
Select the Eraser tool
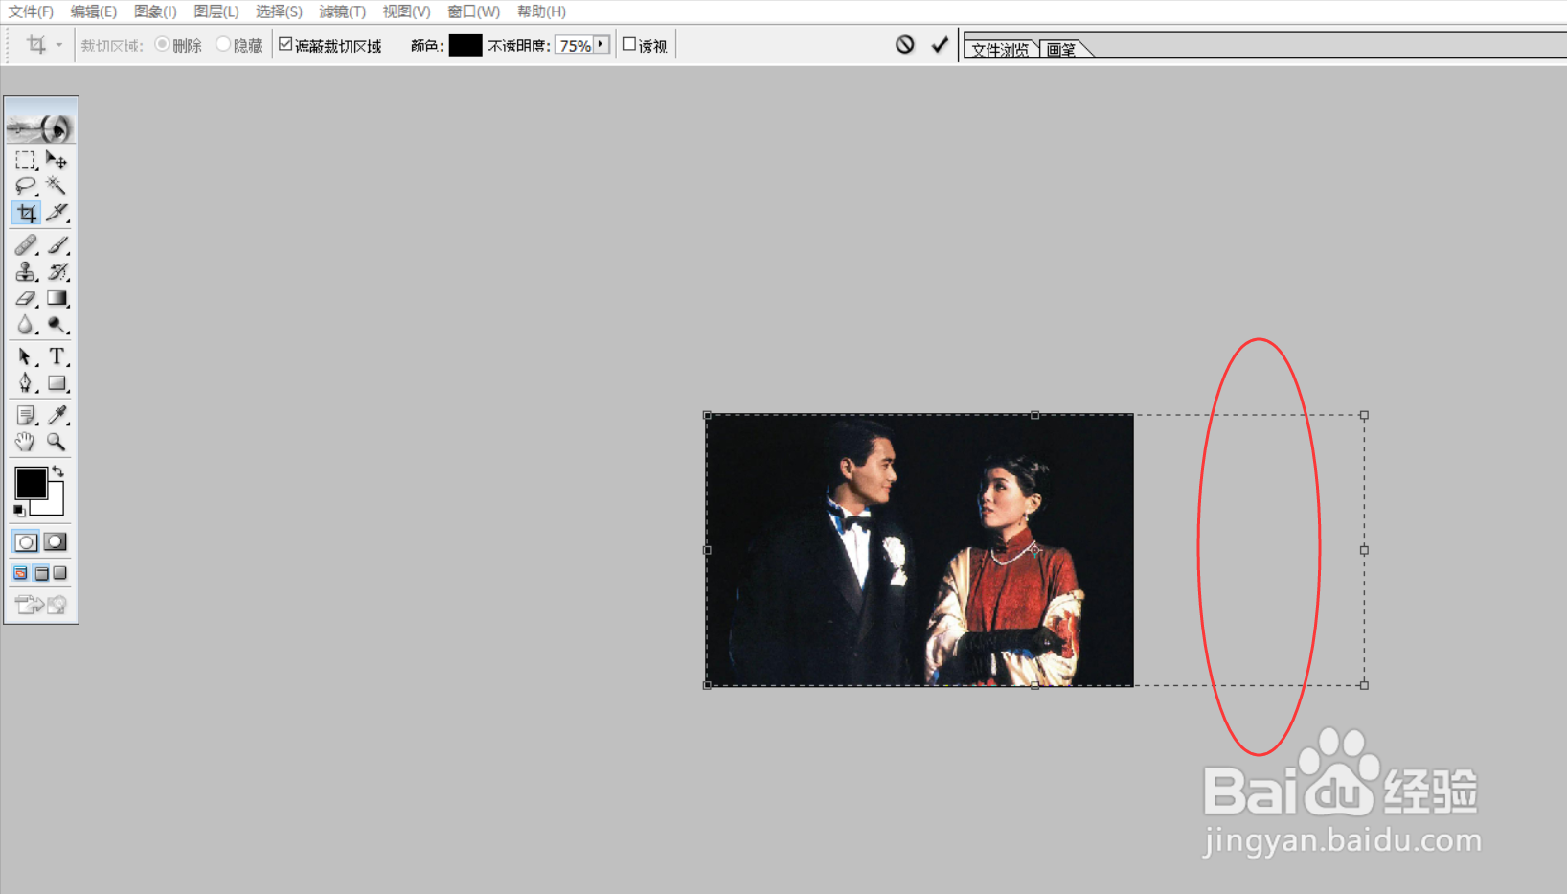26,299
